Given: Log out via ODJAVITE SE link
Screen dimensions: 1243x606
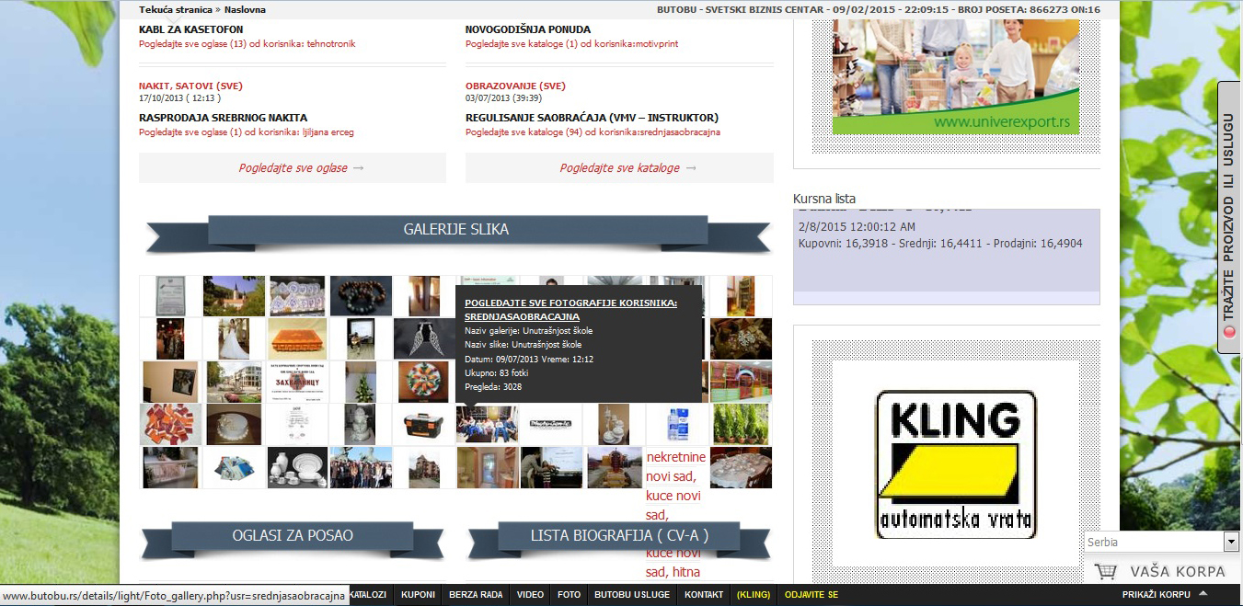Looking at the screenshot, I should [x=811, y=594].
